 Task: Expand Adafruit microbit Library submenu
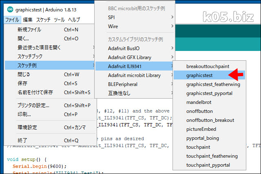point(135,75)
